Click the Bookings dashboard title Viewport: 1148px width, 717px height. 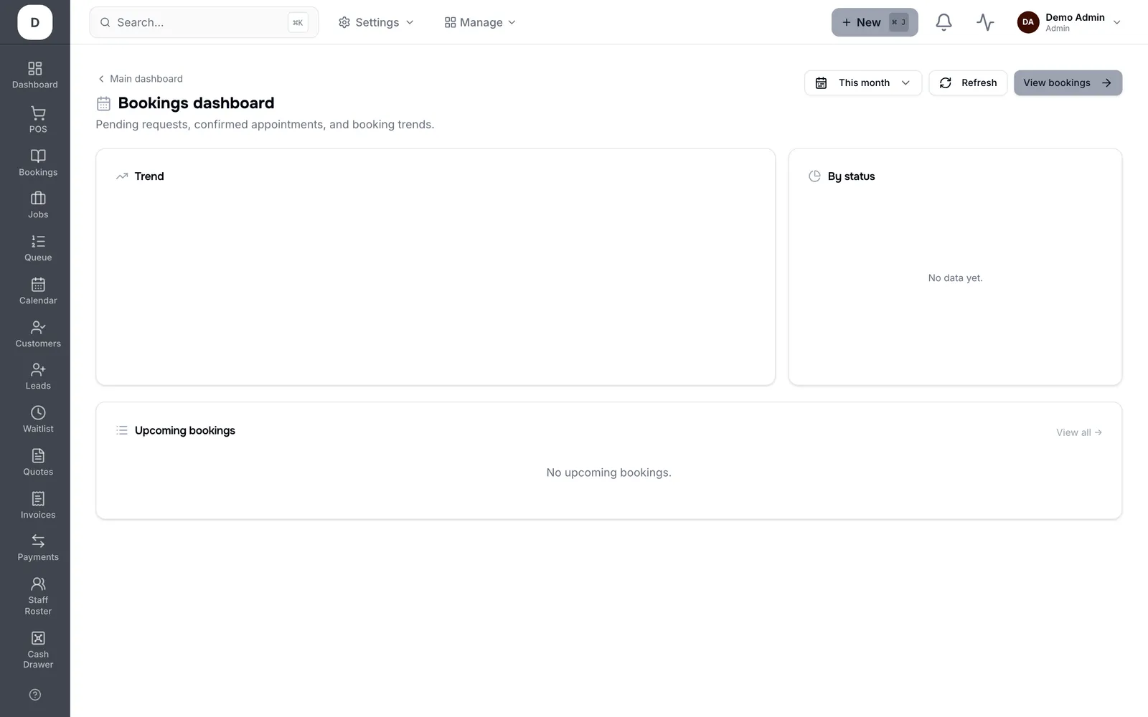[x=196, y=103]
